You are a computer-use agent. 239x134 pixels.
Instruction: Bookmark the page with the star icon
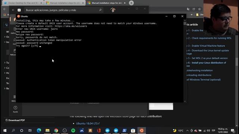point(199,9)
